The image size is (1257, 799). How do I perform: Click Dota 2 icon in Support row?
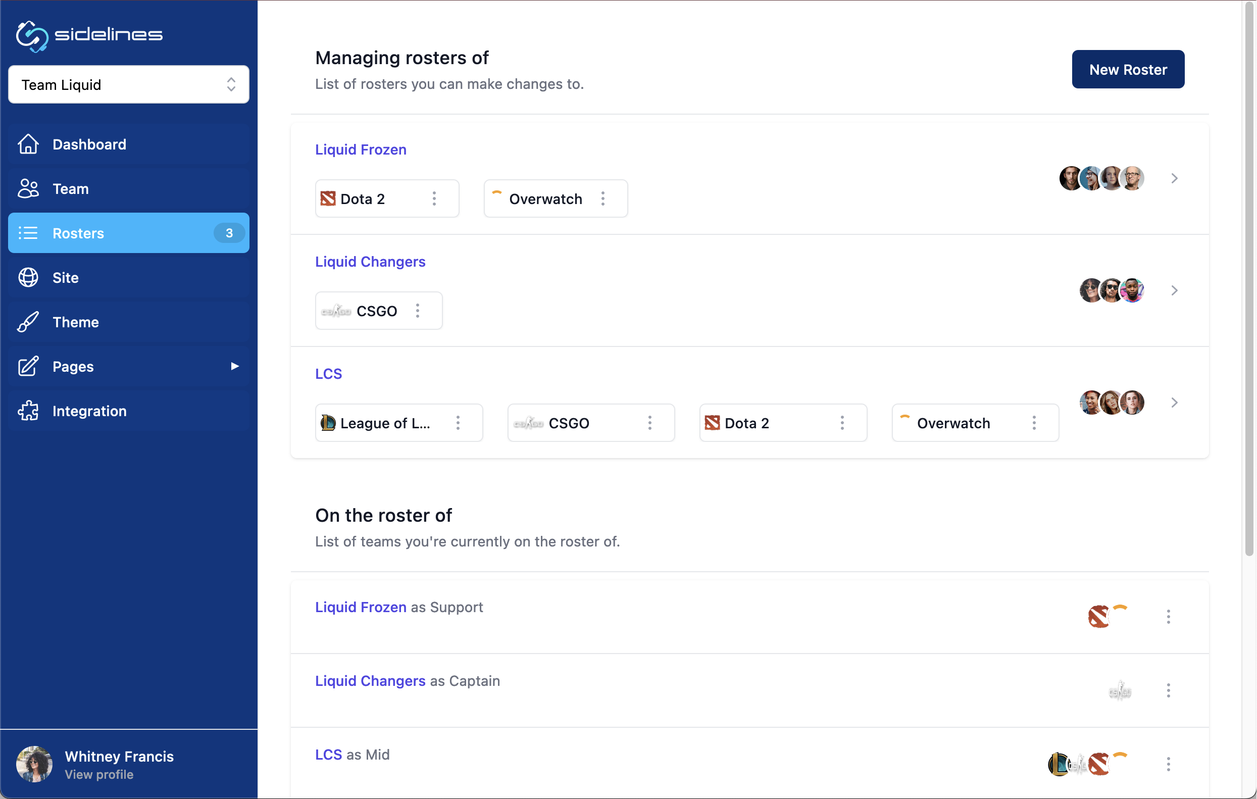pyautogui.click(x=1099, y=617)
